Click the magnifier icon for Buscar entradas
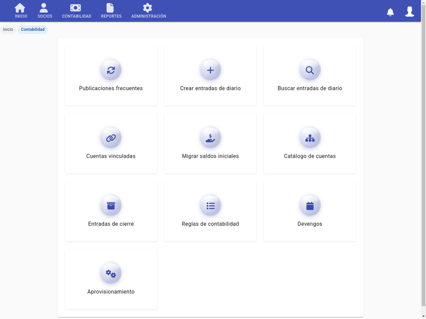This screenshot has width=426, height=319. [310, 70]
